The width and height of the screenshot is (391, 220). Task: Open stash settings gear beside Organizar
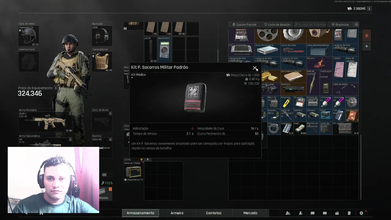pyautogui.click(x=356, y=24)
